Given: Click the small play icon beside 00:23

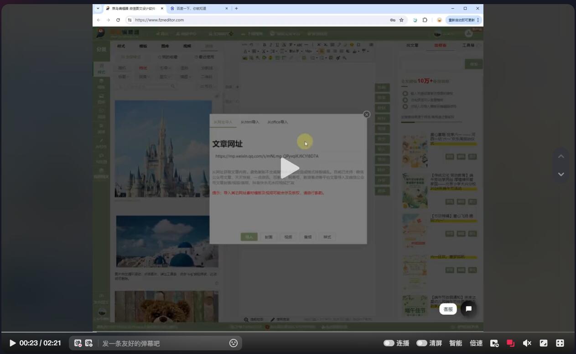Looking at the screenshot, I should [13, 343].
